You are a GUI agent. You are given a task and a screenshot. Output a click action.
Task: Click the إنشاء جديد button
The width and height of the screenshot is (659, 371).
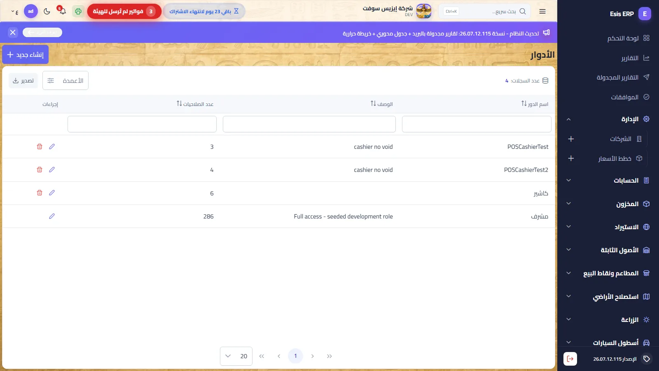pyautogui.click(x=26, y=55)
